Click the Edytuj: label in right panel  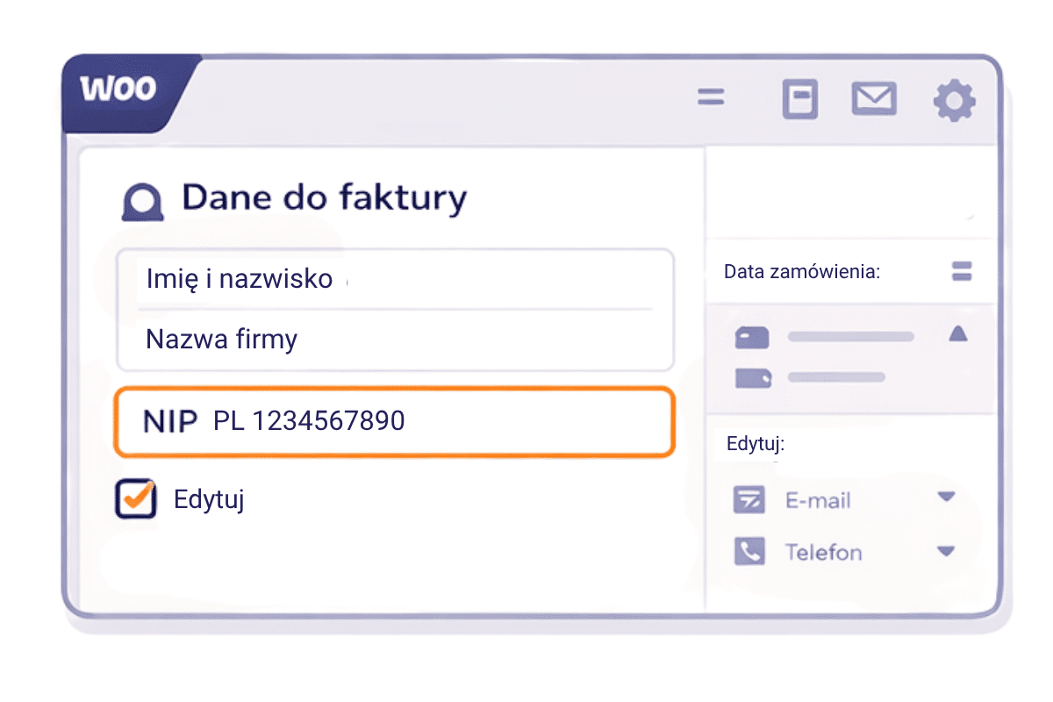[x=756, y=443]
